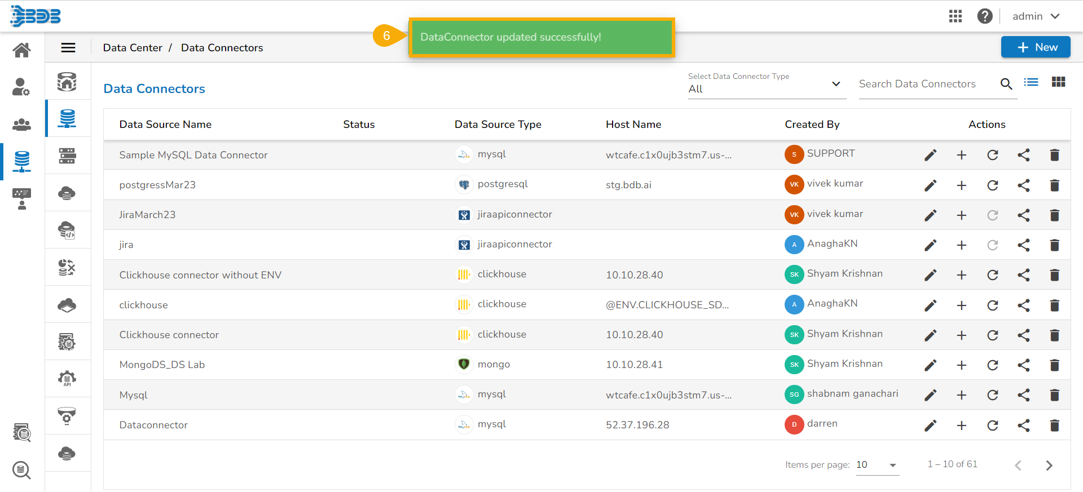Screen dimensions: 1083x492
Task: Share the MongoDS_DS Lab connector
Action: point(1023,365)
